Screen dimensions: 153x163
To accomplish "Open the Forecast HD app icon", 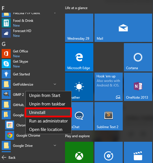I will tap(6, 33).
